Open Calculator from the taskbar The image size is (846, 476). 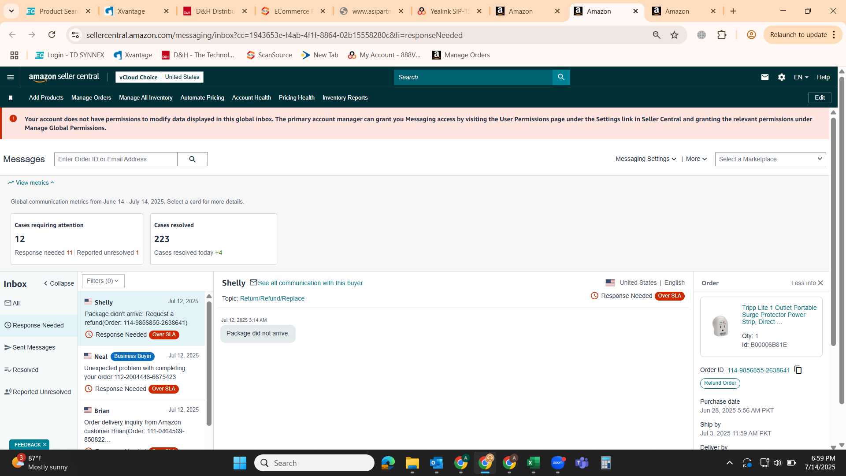pyautogui.click(x=606, y=463)
